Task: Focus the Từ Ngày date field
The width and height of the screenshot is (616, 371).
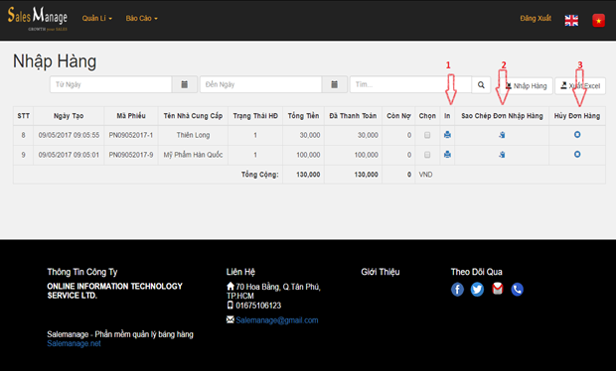Action: click(111, 84)
